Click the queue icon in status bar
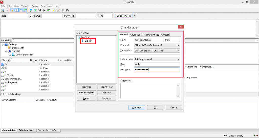 (x=226, y=135)
